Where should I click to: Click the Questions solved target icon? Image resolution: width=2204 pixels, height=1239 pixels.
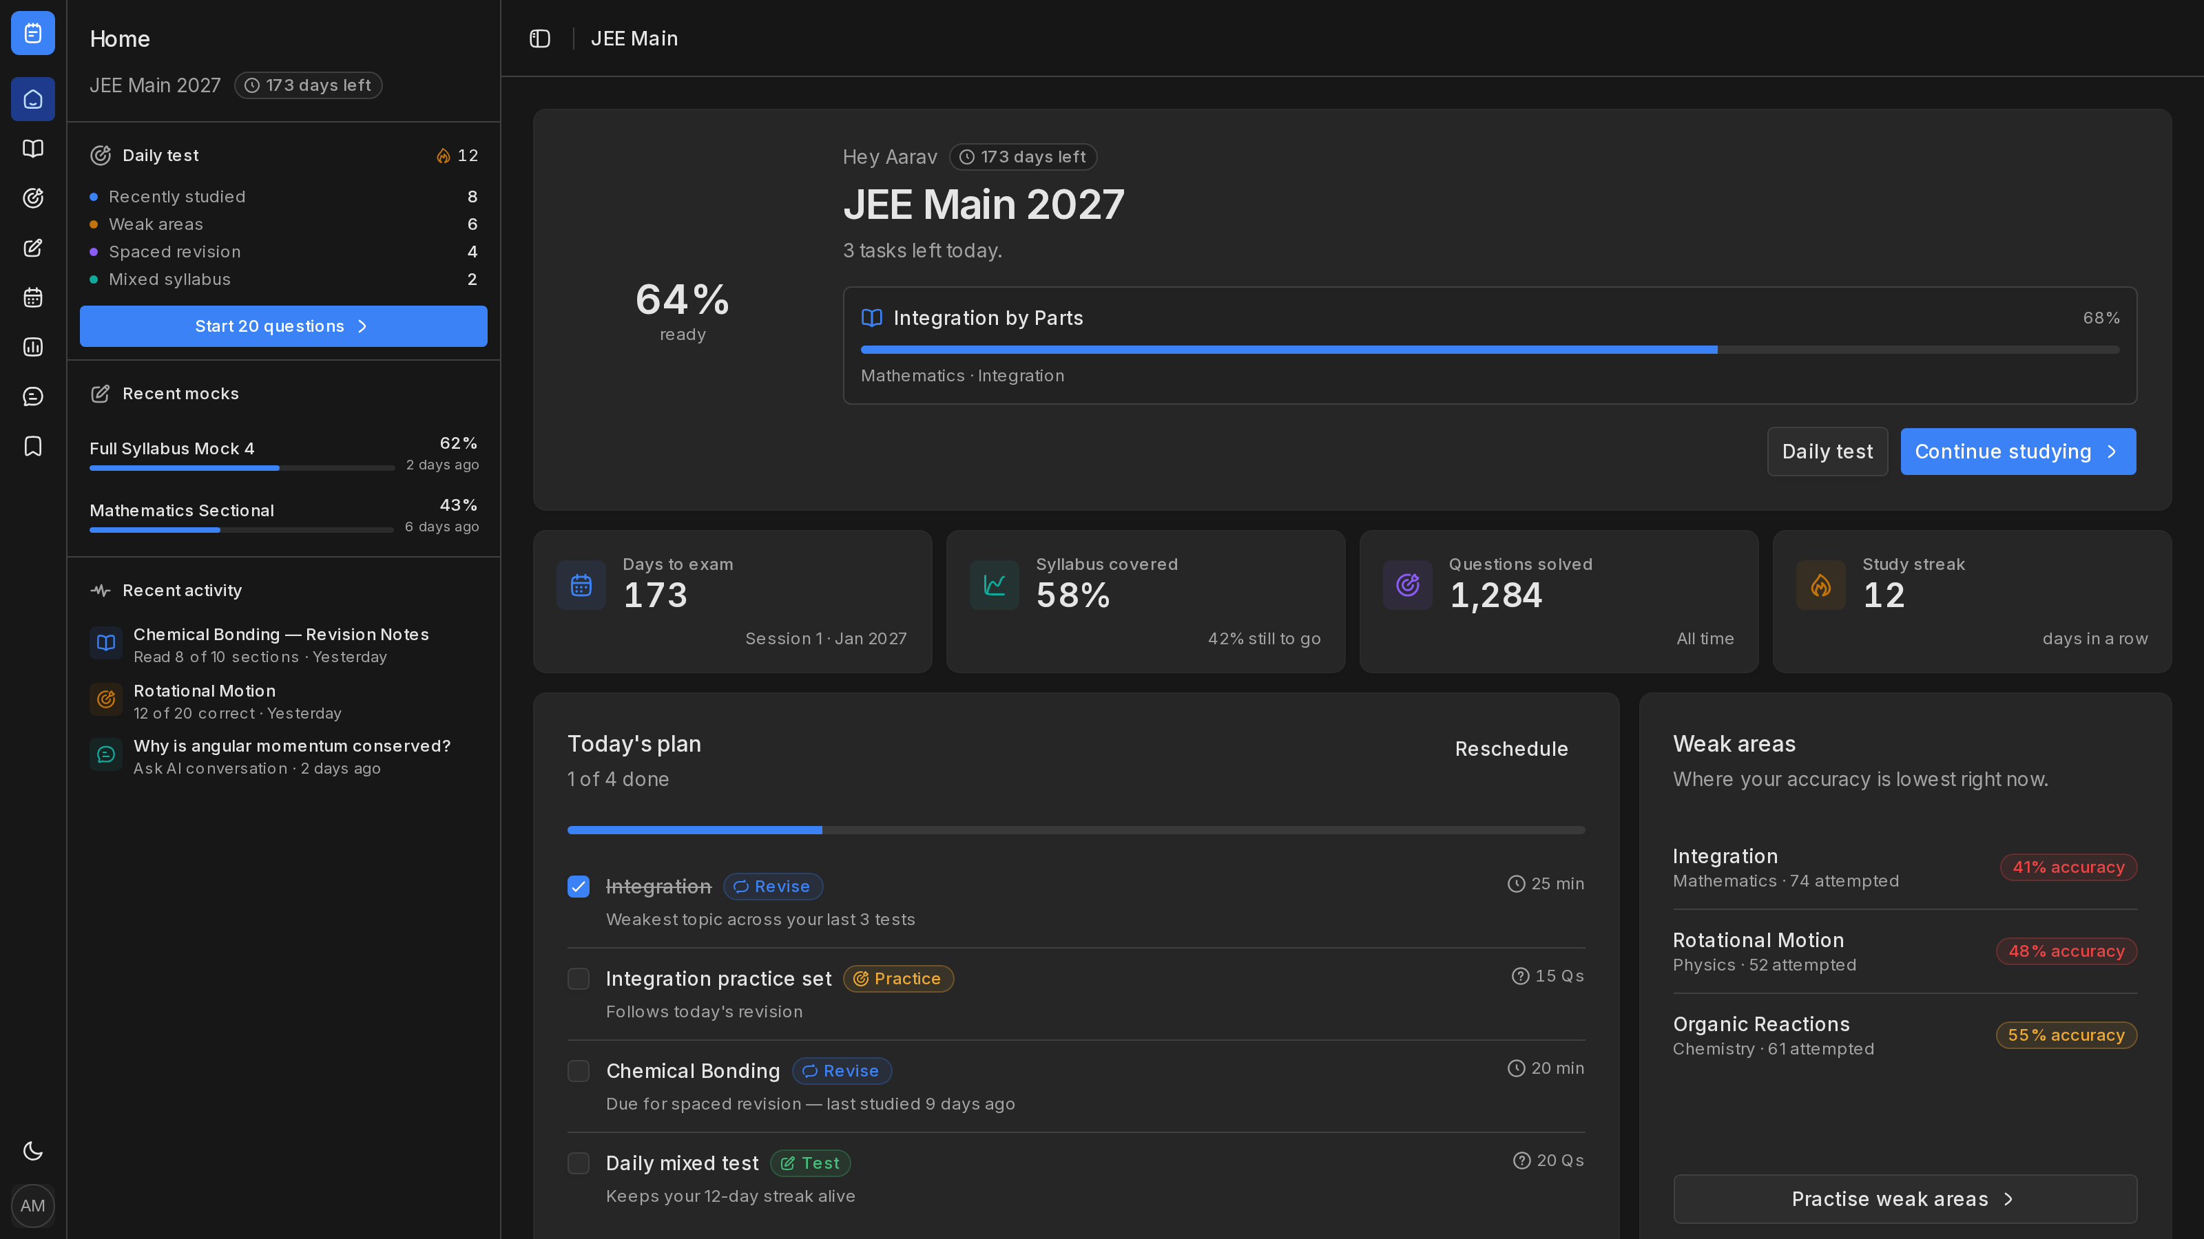1407,585
